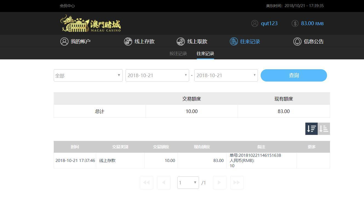Open 线上取款 menu item
The image size is (364, 220).
(x=192, y=42)
